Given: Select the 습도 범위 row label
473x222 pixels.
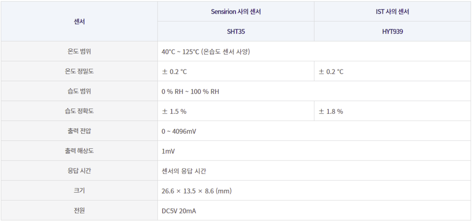Looking at the screenshot, I should (79, 91).
